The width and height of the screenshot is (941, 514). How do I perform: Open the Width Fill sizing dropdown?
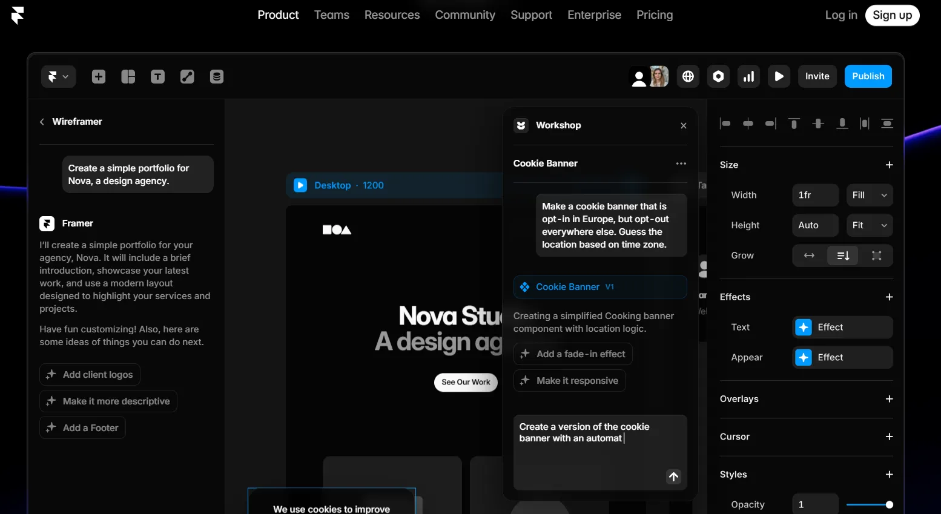(870, 195)
